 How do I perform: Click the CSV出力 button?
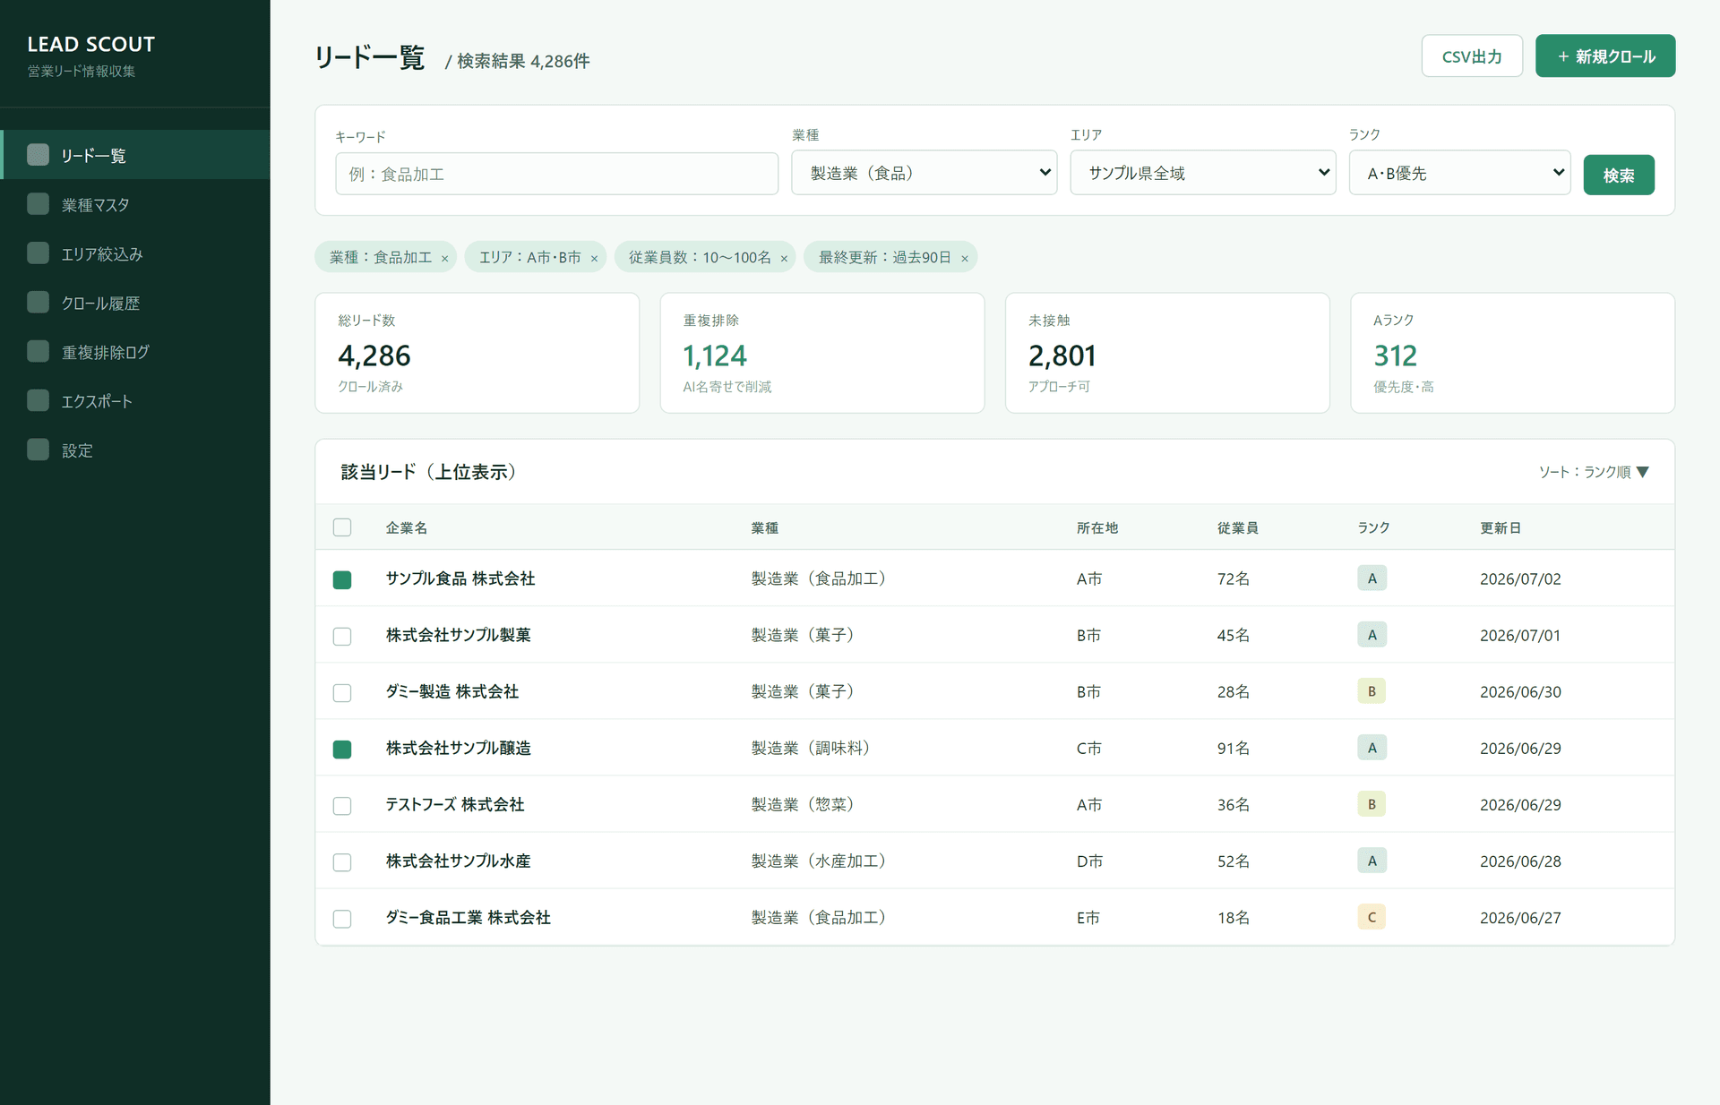click(x=1472, y=56)
